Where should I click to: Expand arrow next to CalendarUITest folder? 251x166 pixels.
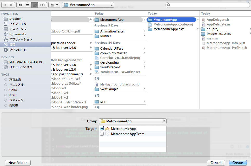coord(144,48)
